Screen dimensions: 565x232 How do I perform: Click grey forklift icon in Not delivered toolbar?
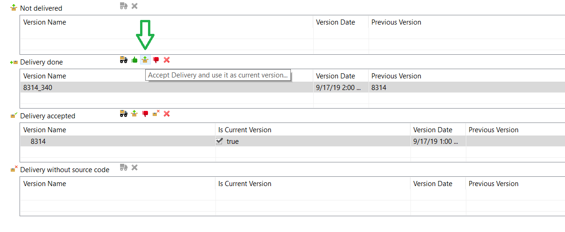pos(123,6)
